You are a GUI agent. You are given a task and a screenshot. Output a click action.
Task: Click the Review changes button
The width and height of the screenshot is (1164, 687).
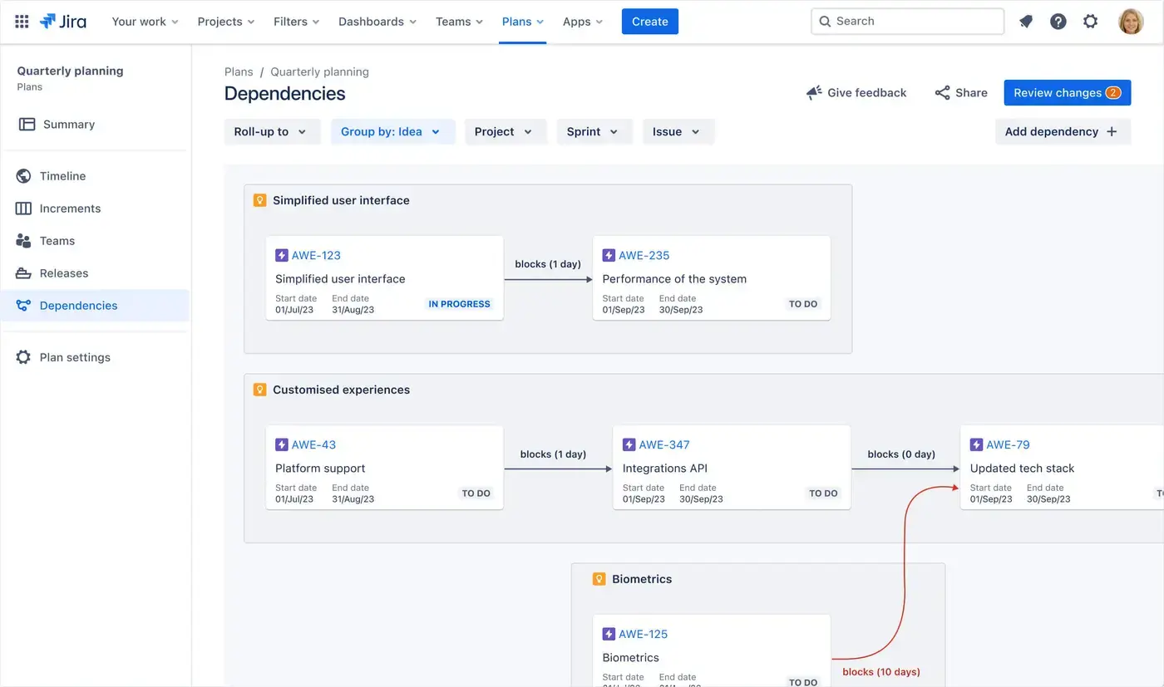click(1068, 93)
